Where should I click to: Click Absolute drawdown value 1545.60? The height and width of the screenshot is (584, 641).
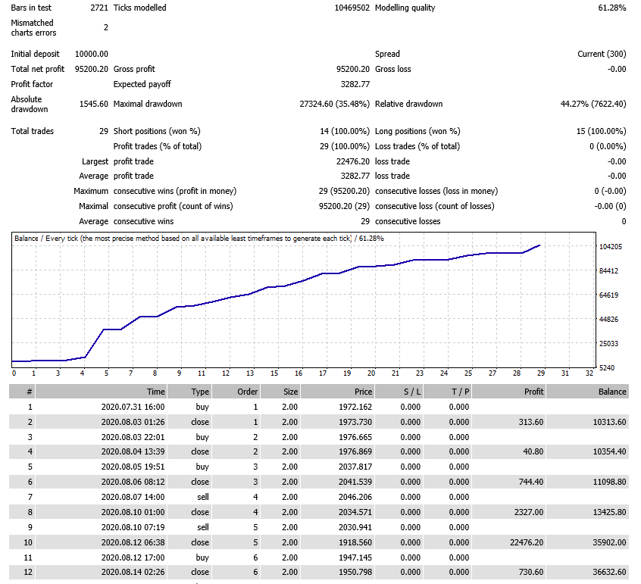click(94, 104)
